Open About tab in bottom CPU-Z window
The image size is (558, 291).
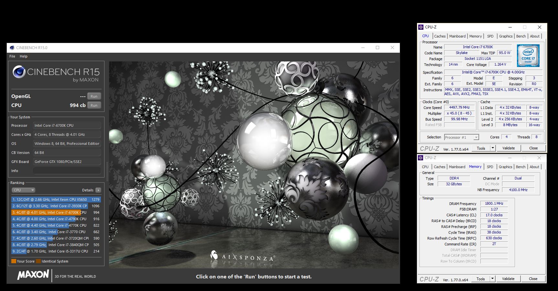pyautogui.click(x=534, y=167)
